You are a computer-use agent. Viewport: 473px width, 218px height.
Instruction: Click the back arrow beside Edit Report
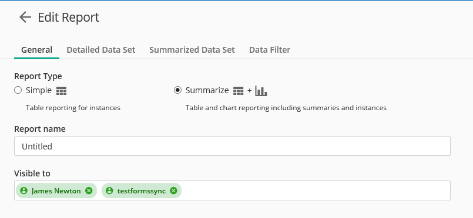point(25,17)
